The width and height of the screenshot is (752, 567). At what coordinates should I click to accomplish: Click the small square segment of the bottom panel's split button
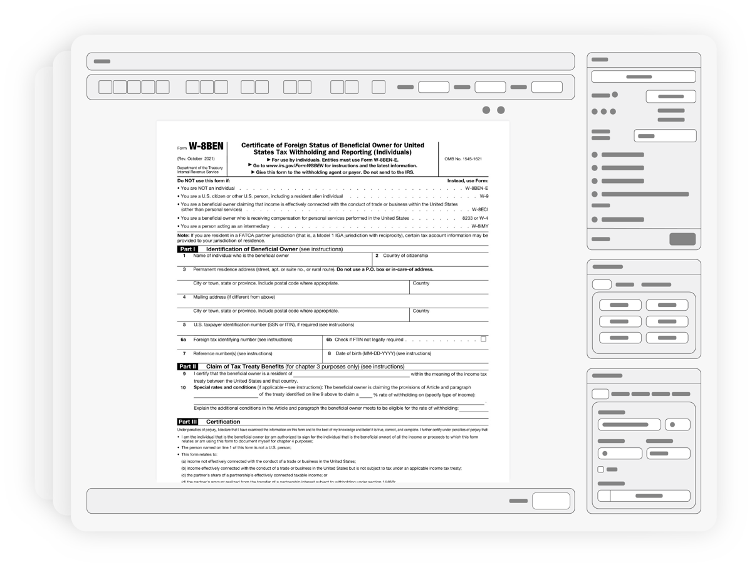click(x=603, y=496)
